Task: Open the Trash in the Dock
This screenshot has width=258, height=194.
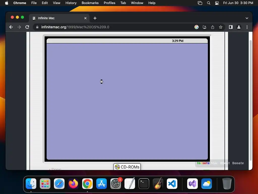Action: 227,184
